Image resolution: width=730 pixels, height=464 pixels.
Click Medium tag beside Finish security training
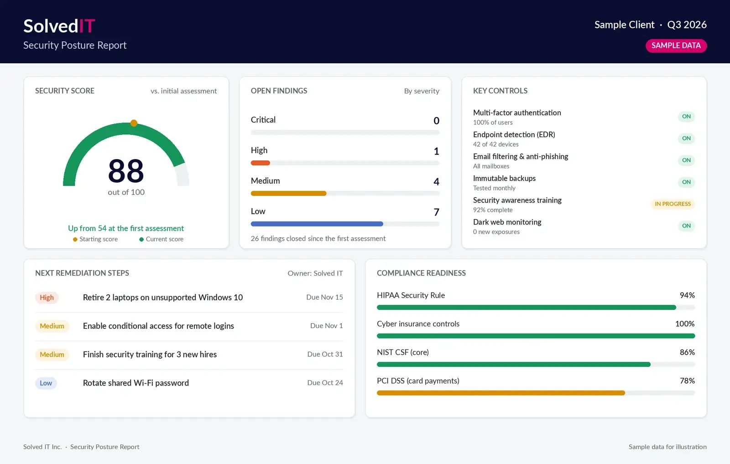pos(52,355)
